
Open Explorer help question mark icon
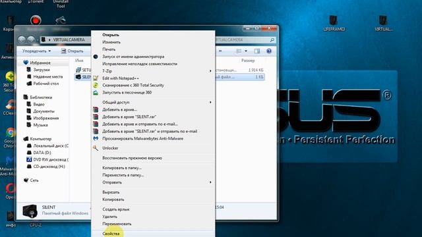[268, 51]
